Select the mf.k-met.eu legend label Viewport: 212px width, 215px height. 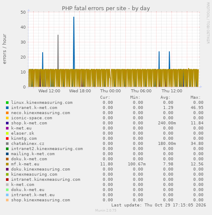(x=25, y=164)
